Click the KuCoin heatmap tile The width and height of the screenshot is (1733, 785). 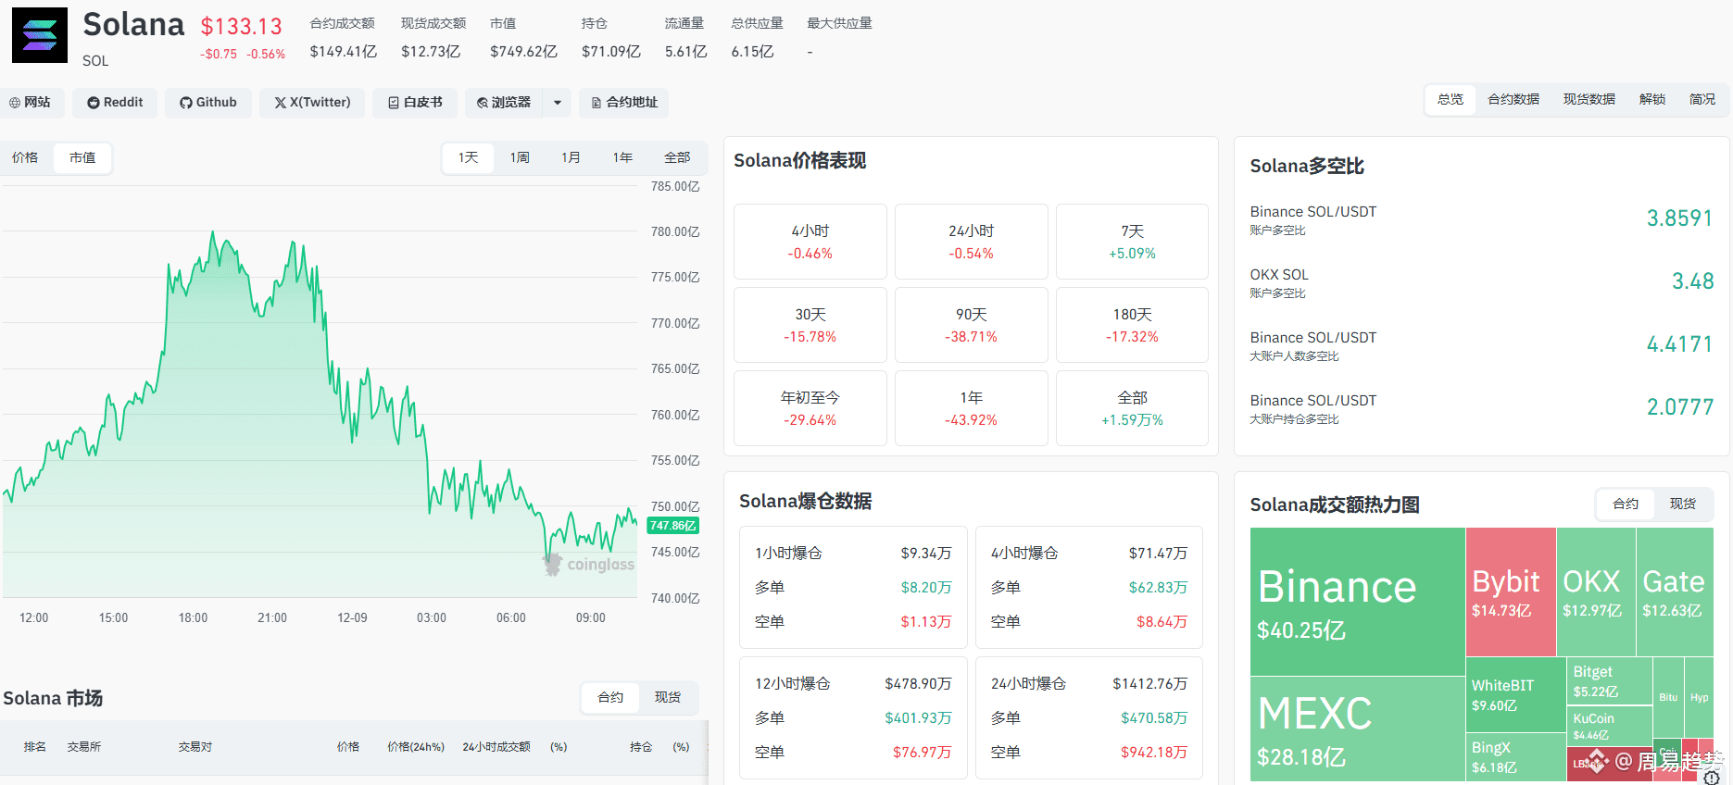click(1610, 726)
